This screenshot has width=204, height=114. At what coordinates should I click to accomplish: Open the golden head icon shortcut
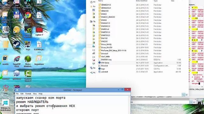click(x=17, y=29)
